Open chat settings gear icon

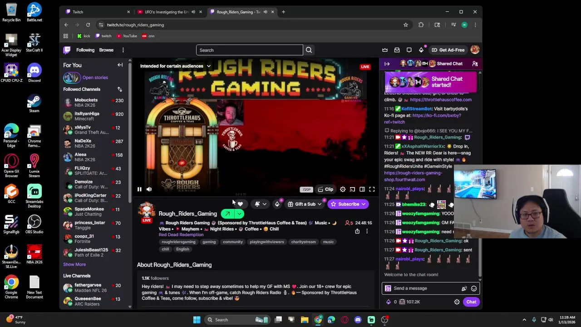pos(457,302)
